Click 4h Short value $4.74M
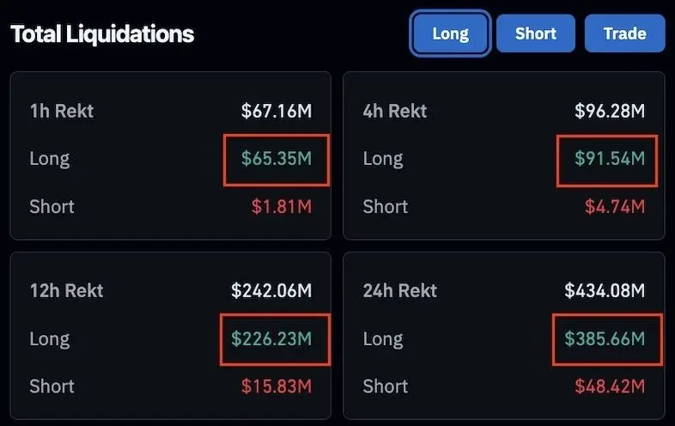675x426 pixels. click(x=615, y=207)
